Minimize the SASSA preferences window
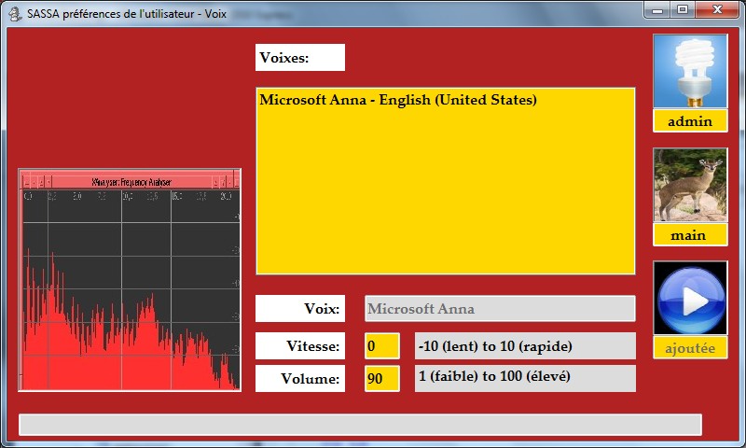The width and height of the screenshot is (746, 448). (658, 9)
